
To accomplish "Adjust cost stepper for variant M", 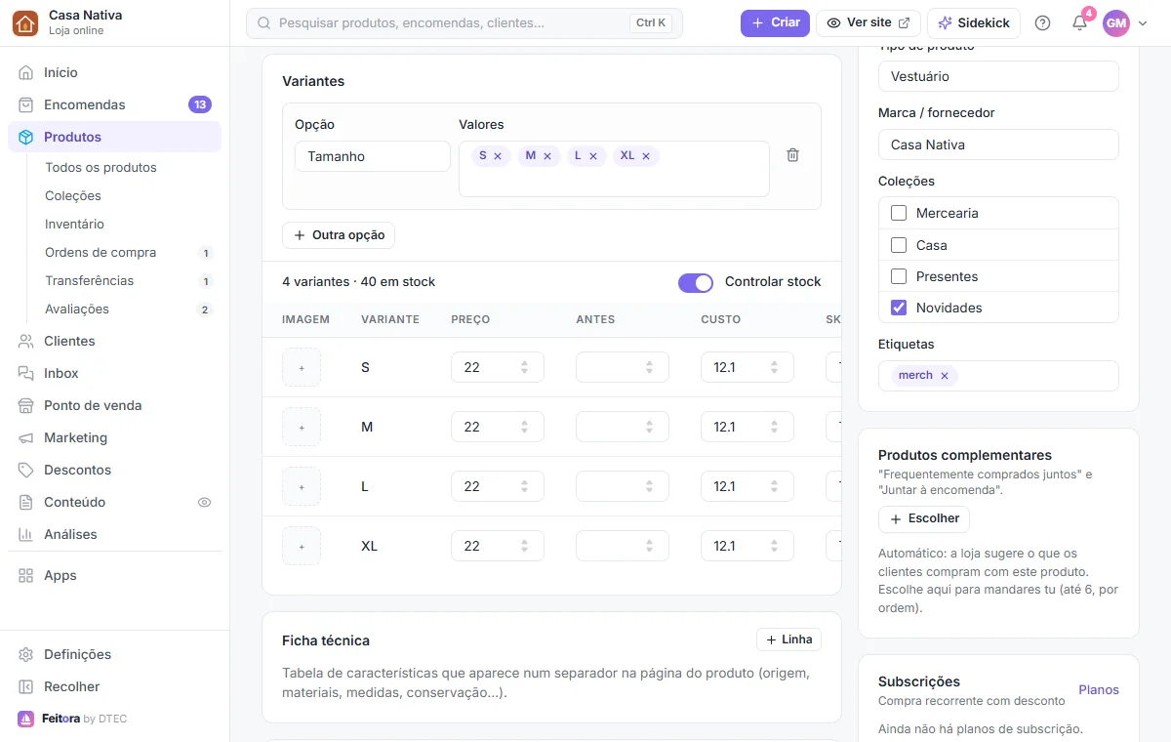I will [775, 427].
